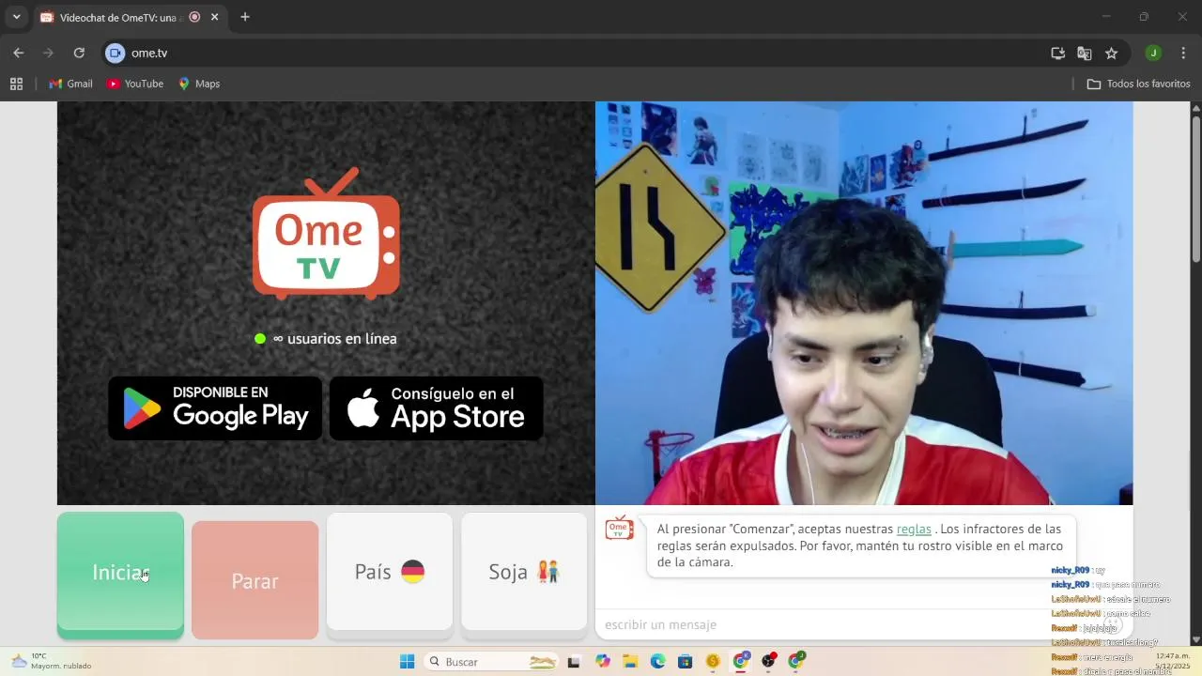Open the gold coin app on taskbar
The height and width of the screenshot is (676, 1202).
(713, 662)
